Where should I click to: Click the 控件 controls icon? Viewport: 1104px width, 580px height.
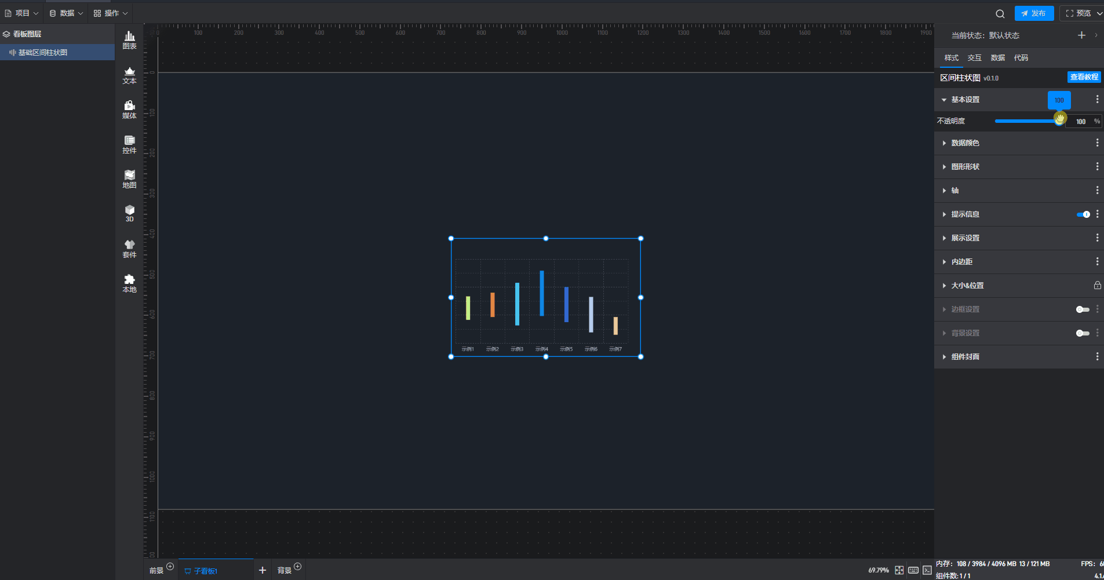coord(129,144)
